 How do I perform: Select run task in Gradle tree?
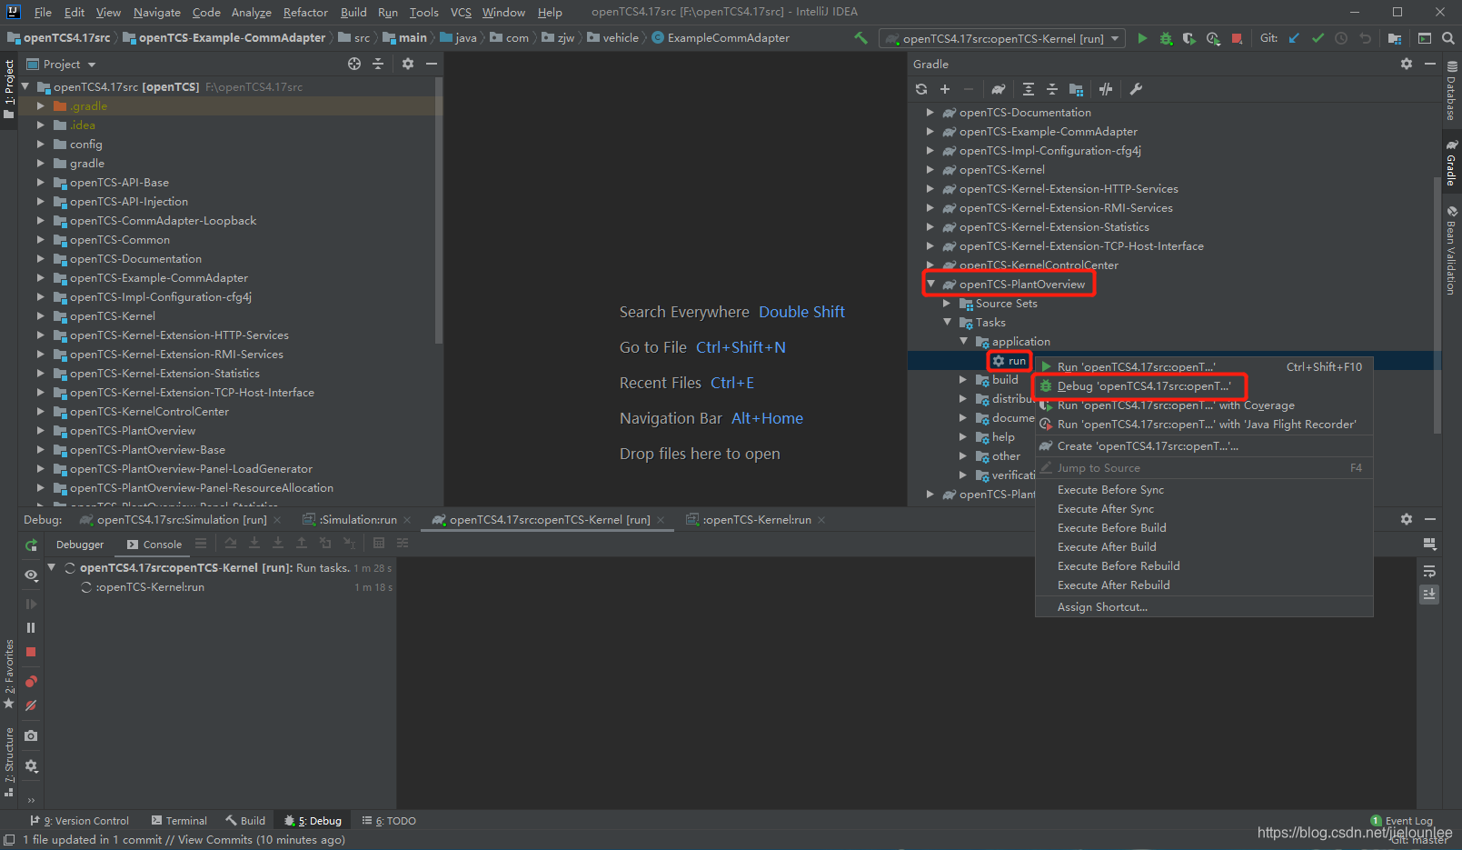(1009, 361)
